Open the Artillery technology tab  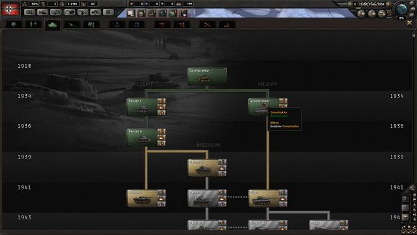tap(72, 25)
